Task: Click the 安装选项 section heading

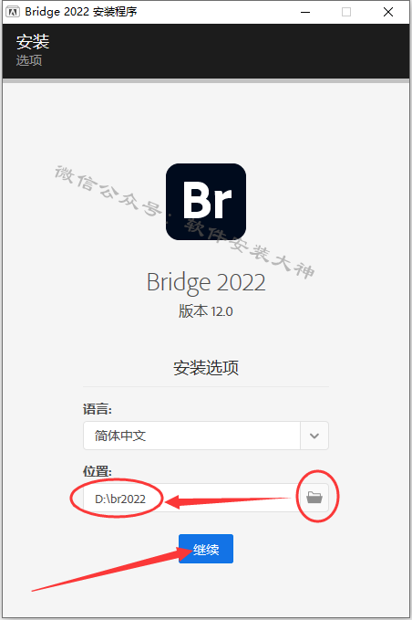Action: pos(206,368)
